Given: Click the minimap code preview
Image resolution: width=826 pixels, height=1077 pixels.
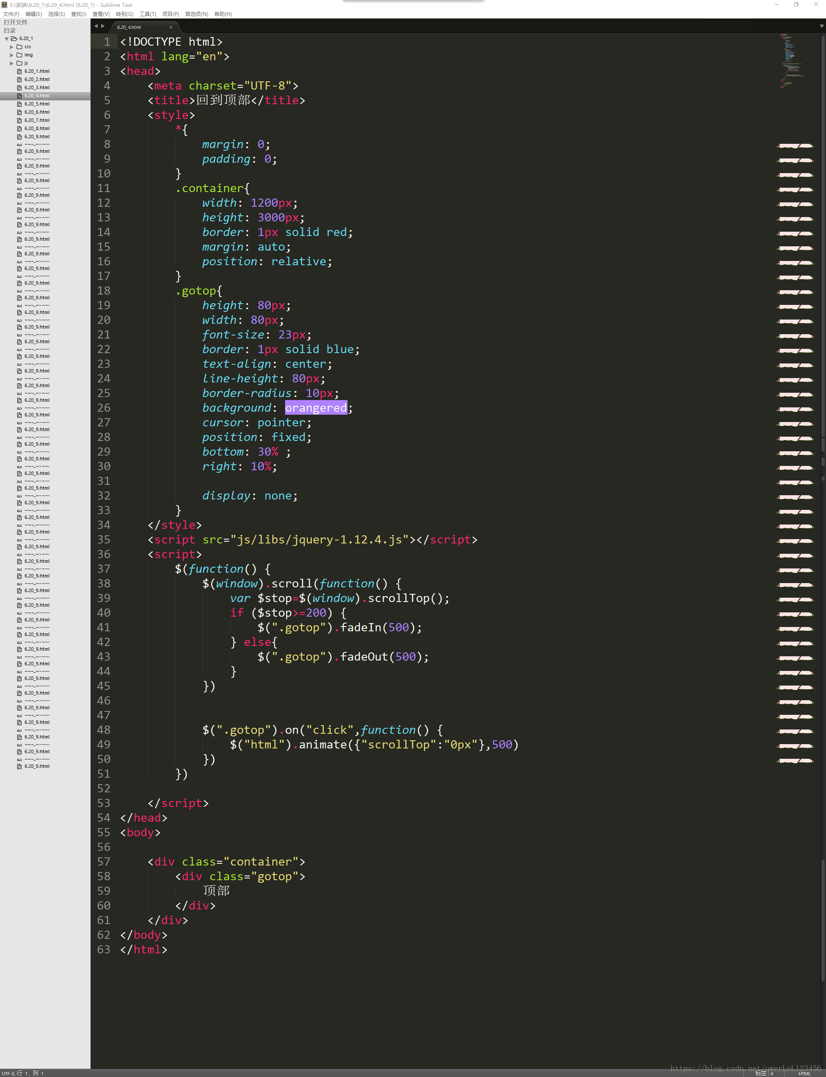Looking at the screenshot, I should (x=792, y=61).
